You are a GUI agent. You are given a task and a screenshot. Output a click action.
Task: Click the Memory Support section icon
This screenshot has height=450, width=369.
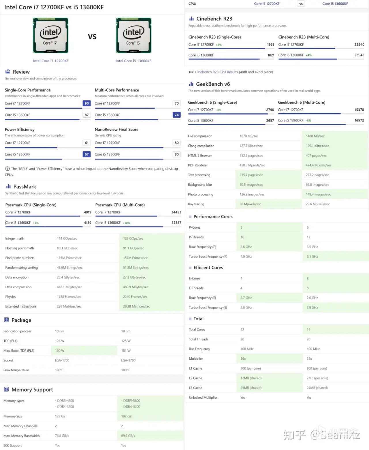pyautogui.click(x=6, y=389)
